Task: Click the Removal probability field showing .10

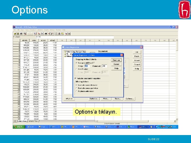Action: point(105,66)
